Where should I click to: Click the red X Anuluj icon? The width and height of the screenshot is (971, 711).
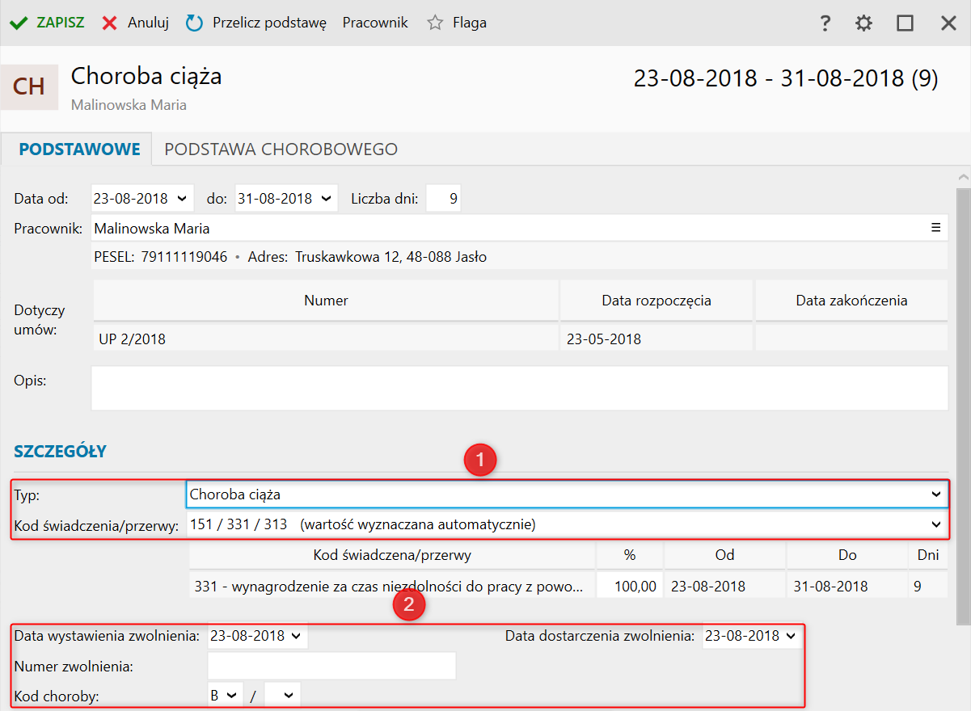pyautogui.click(x=109, y=23)
